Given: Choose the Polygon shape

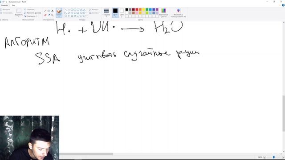Looking at the screenshot, I should tap(81, 10).
